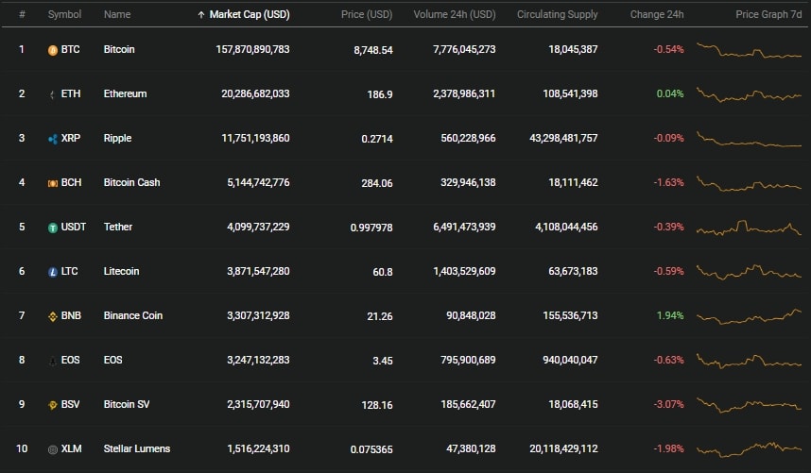Click the Stellar Lumens XLM icon
This screenshot has height=473, width=811.
click(53, 449)
